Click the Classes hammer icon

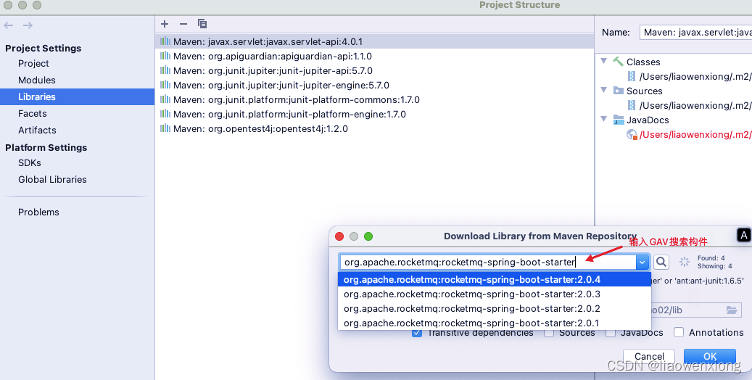click(618, 62)
